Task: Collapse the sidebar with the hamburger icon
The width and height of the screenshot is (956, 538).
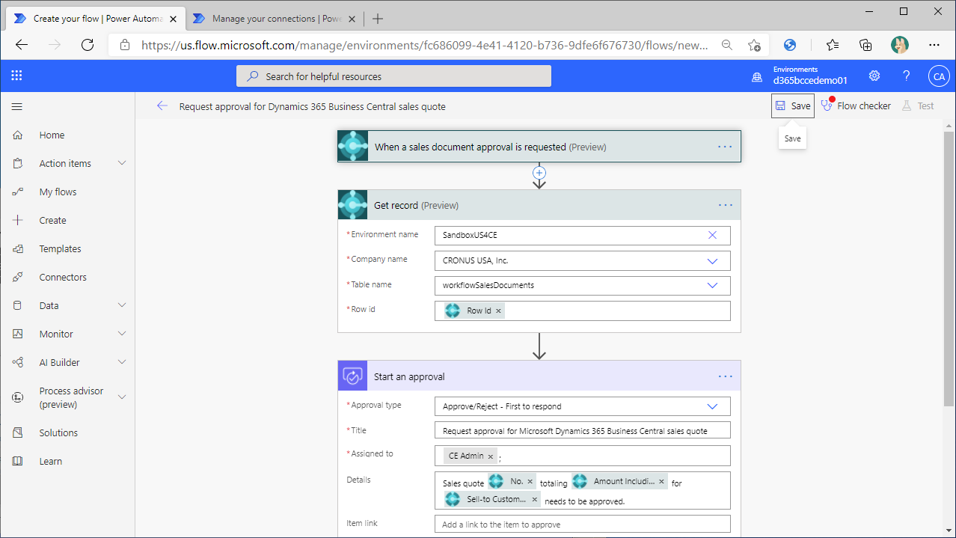Action: [16, 106]
